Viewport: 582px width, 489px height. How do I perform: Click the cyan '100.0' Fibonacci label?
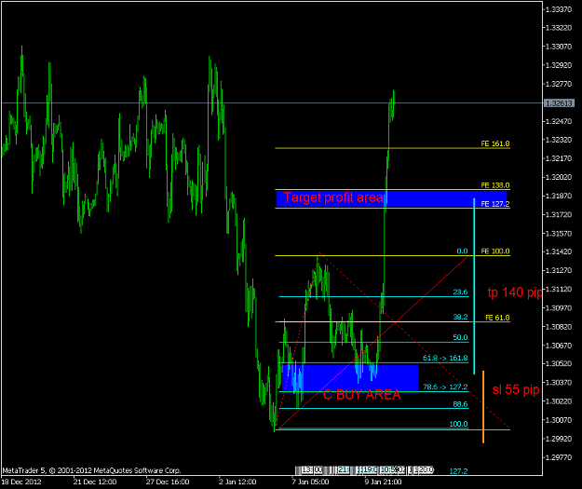(x=458, y=424)
